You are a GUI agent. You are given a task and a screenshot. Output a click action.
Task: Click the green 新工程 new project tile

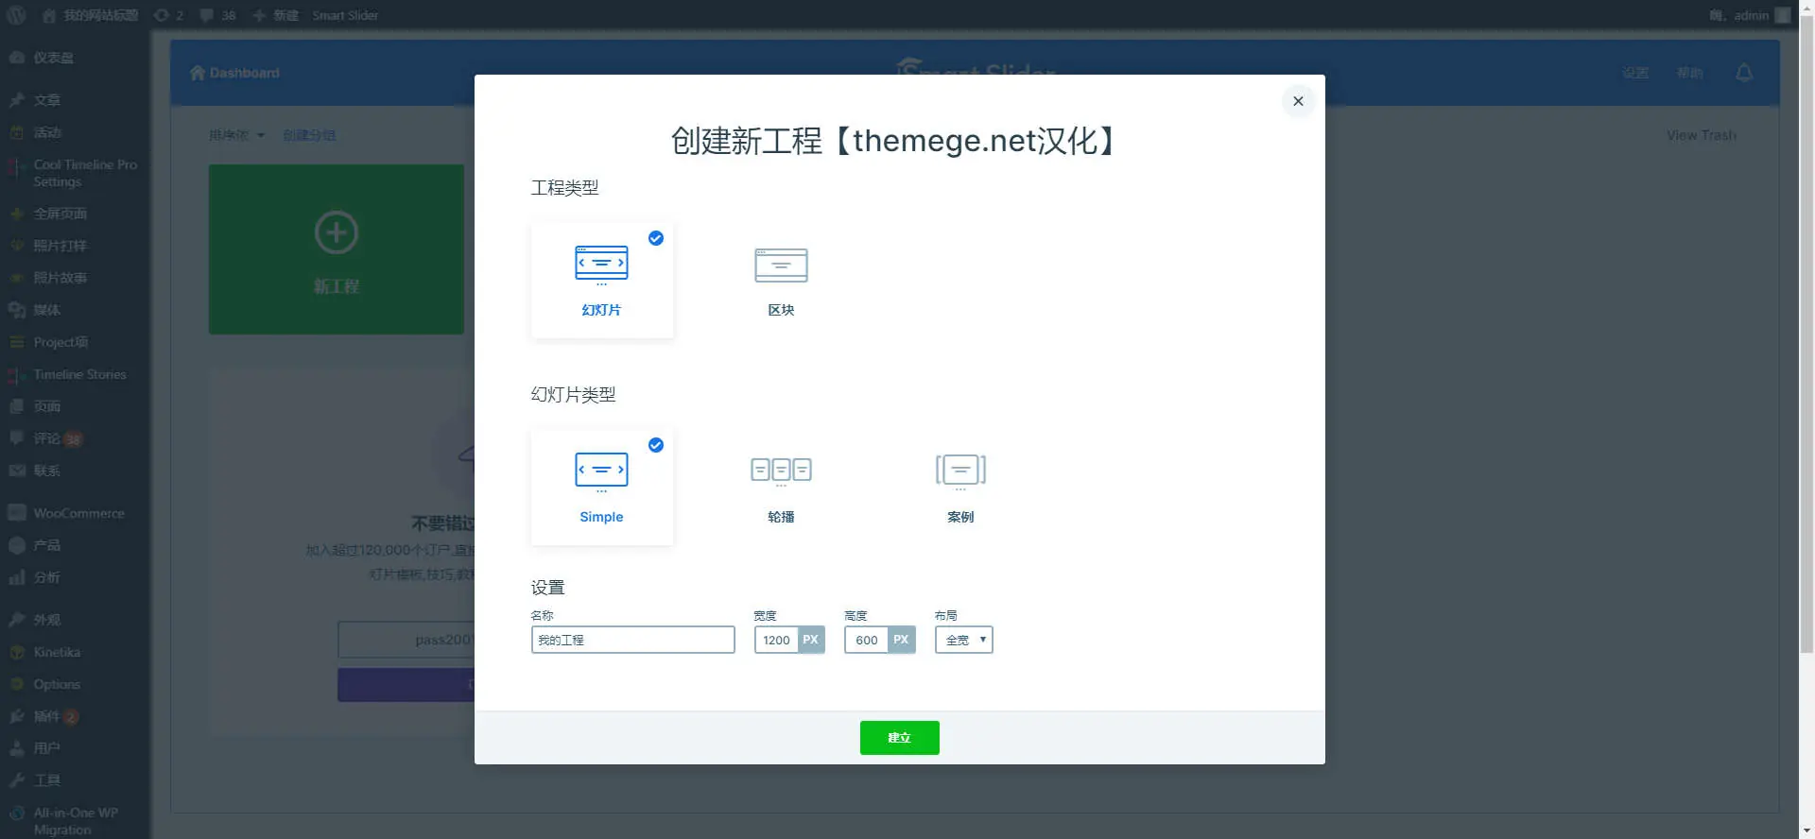pos(336,249)
